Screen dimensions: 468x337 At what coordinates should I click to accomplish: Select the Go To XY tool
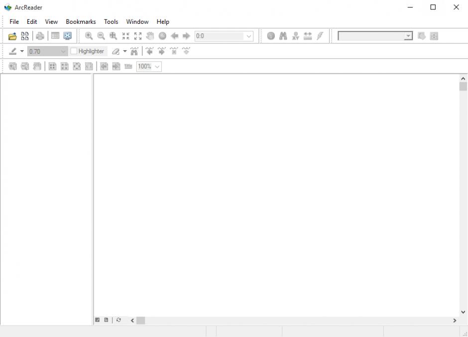click(x=296, y=36)
